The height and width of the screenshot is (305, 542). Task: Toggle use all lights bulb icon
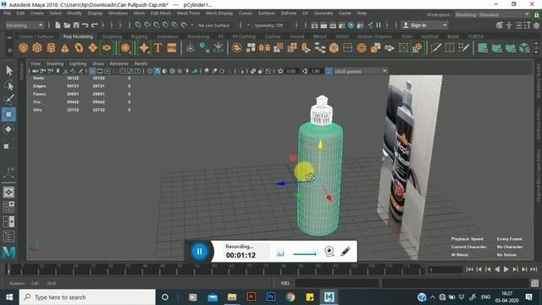[187, 71]
